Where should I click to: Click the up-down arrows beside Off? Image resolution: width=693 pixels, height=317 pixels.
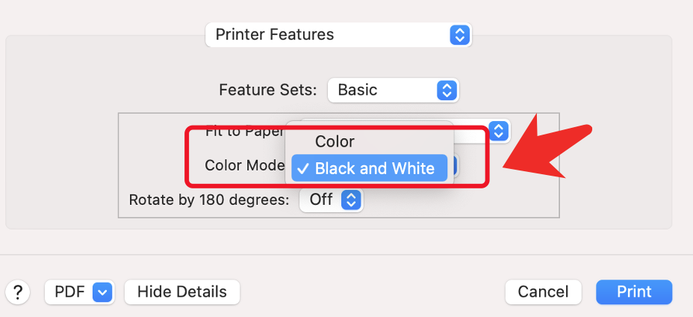point(351,200)
